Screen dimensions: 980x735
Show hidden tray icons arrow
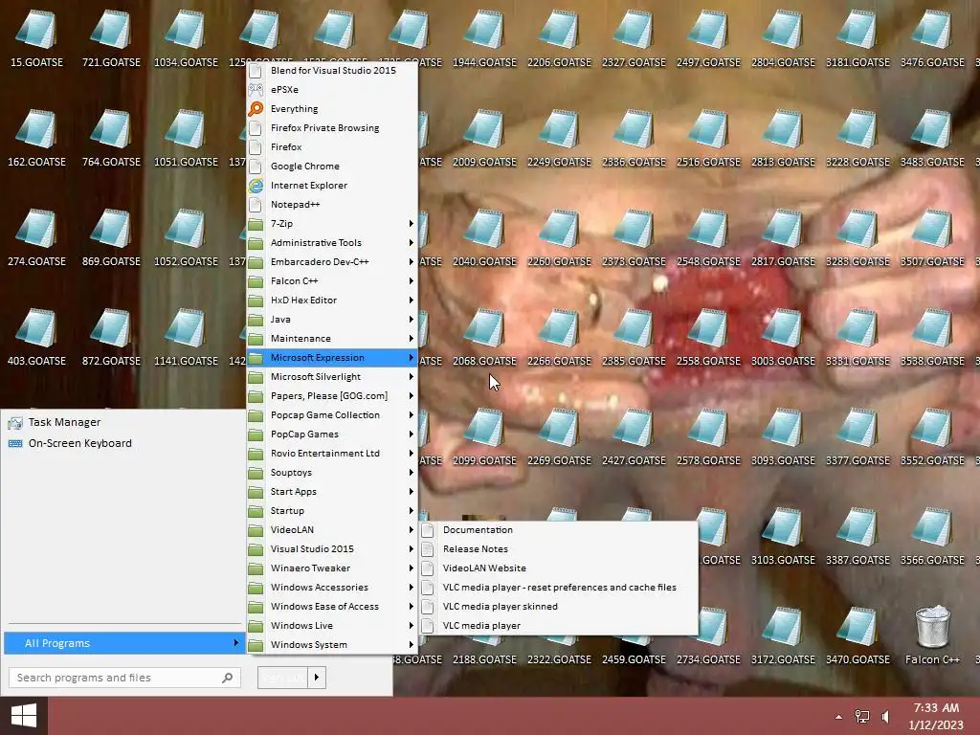[x=838, y=717]
